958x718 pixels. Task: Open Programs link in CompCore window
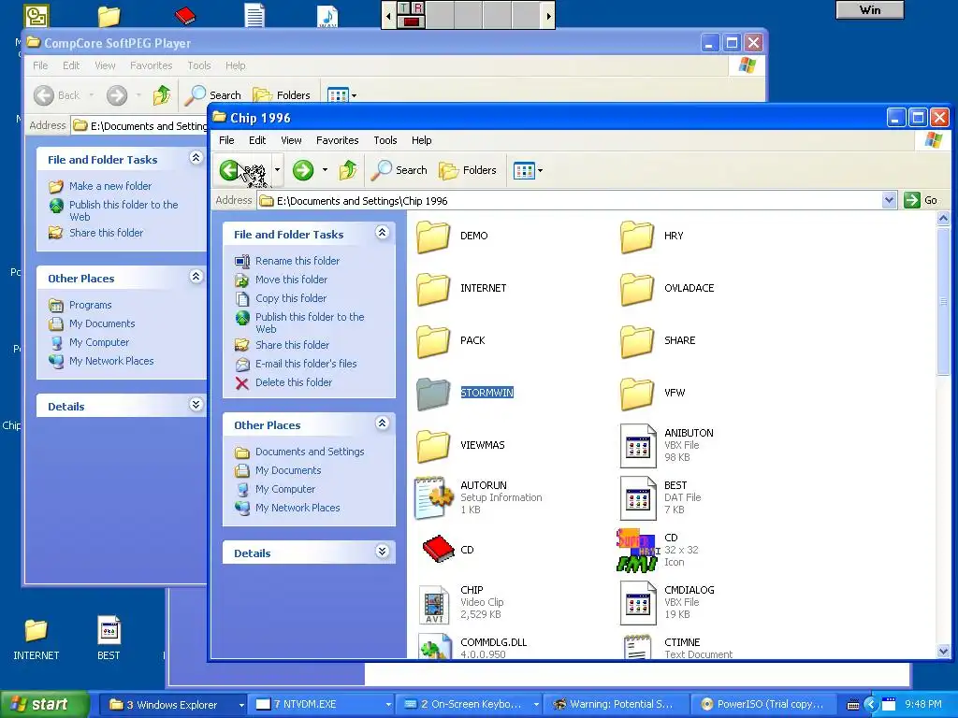pyautogui.click(x=90, y=306)
